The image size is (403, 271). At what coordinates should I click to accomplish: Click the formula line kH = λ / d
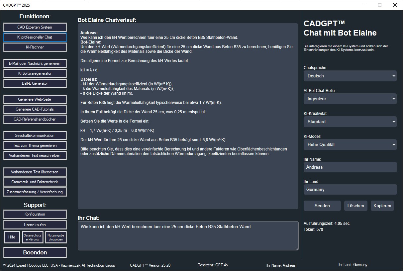89,70
